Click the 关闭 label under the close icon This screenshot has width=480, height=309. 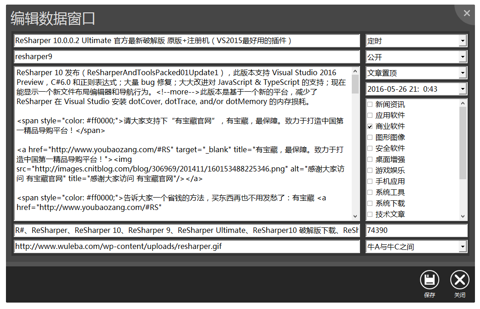coord(459,295)
